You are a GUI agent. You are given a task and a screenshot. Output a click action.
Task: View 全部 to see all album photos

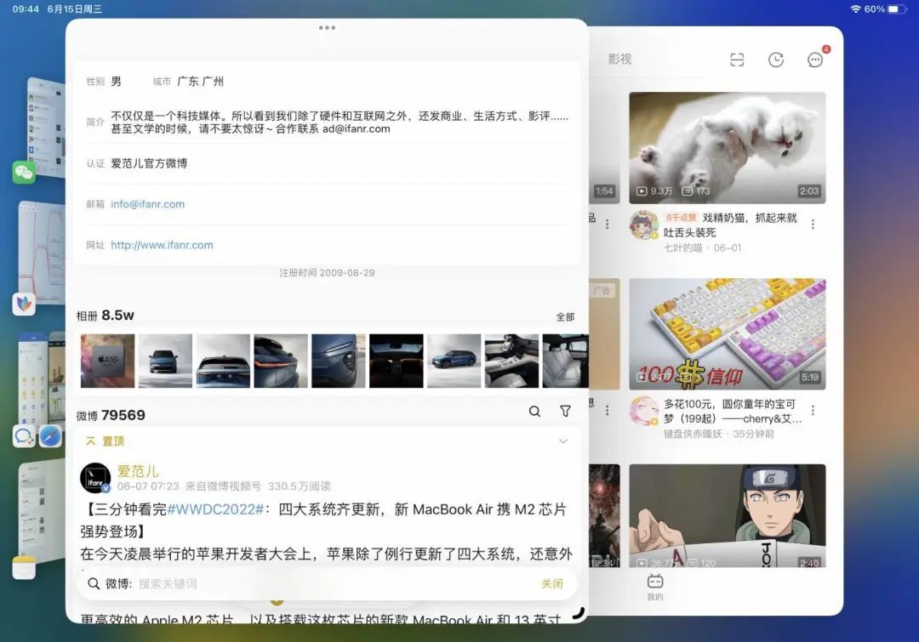pyautogui.click(x=566, y=315)
